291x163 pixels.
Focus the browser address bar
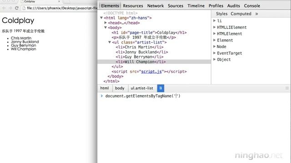(60, 8)
